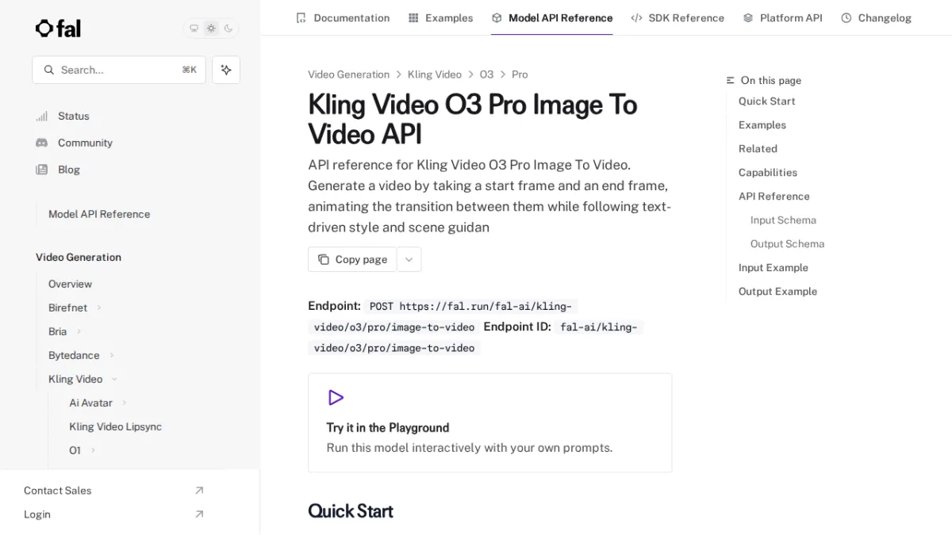Image resolution: width=952 pixels, height=535 pixels.
Task: Open Status link in sidebar
Action: 74,116
